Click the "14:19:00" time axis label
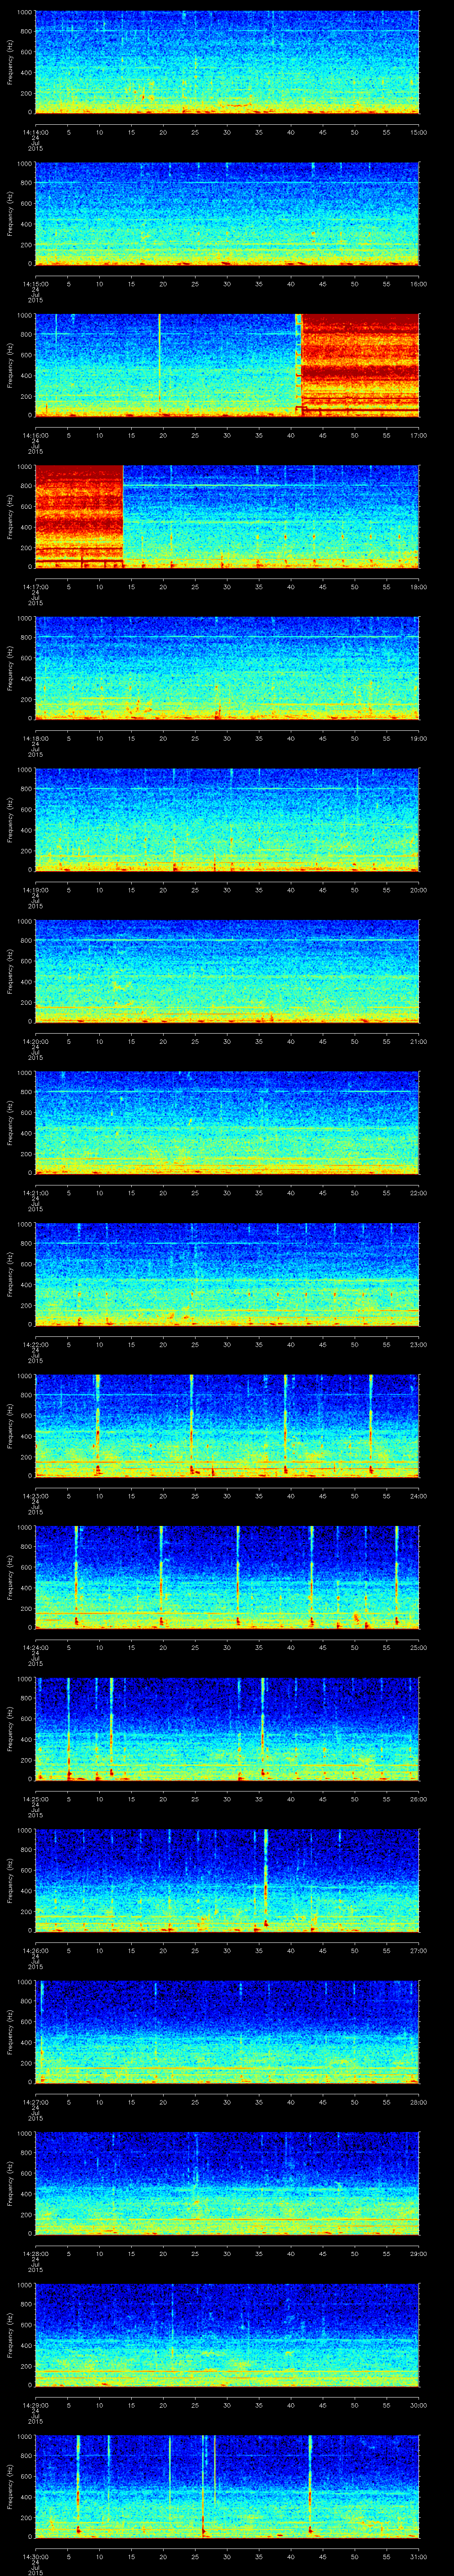This screenshot has height=2576, width=454. 35,890
